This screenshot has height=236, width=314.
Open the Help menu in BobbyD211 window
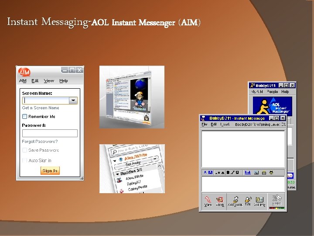click(x=285, y=92)
